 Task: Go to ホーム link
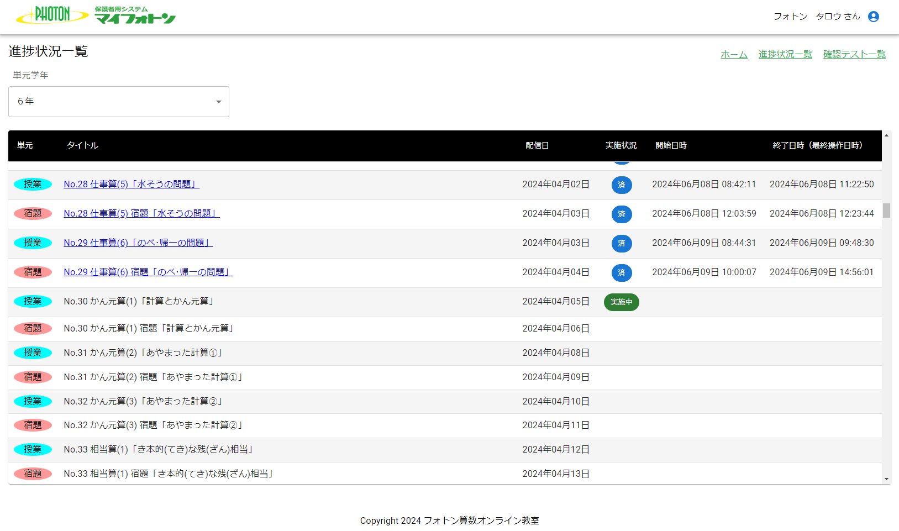[734, 54]
